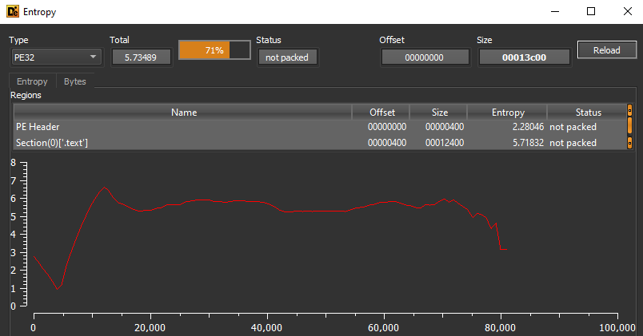Image resolution: width=643 pixels, height=336 pixels.
Task: Click the regions table scroll up arrow
Action: tap(629, 111)
